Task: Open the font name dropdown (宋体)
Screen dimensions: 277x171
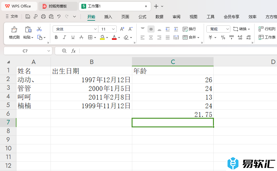Action: pos(95,29)
